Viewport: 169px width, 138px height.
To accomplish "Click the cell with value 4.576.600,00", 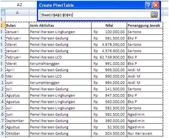I will [109, 51].
